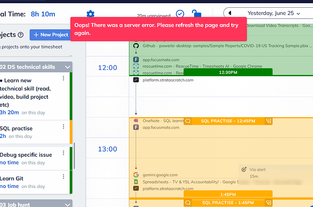Collapse the 02 DS technical skills group

[x=68, y=67]
